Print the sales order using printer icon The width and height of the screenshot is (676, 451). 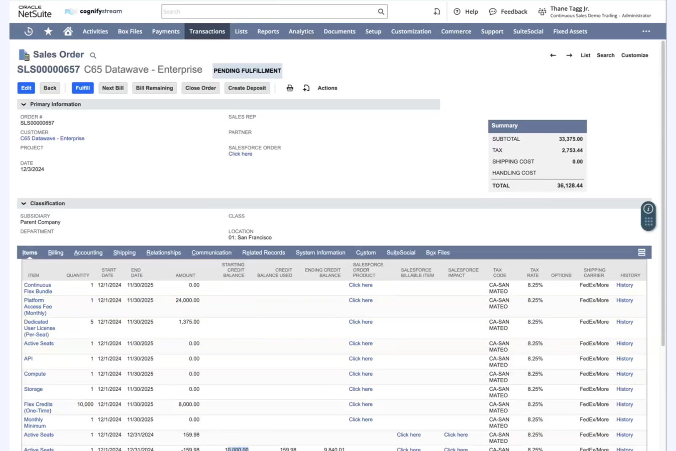point(290,88)
